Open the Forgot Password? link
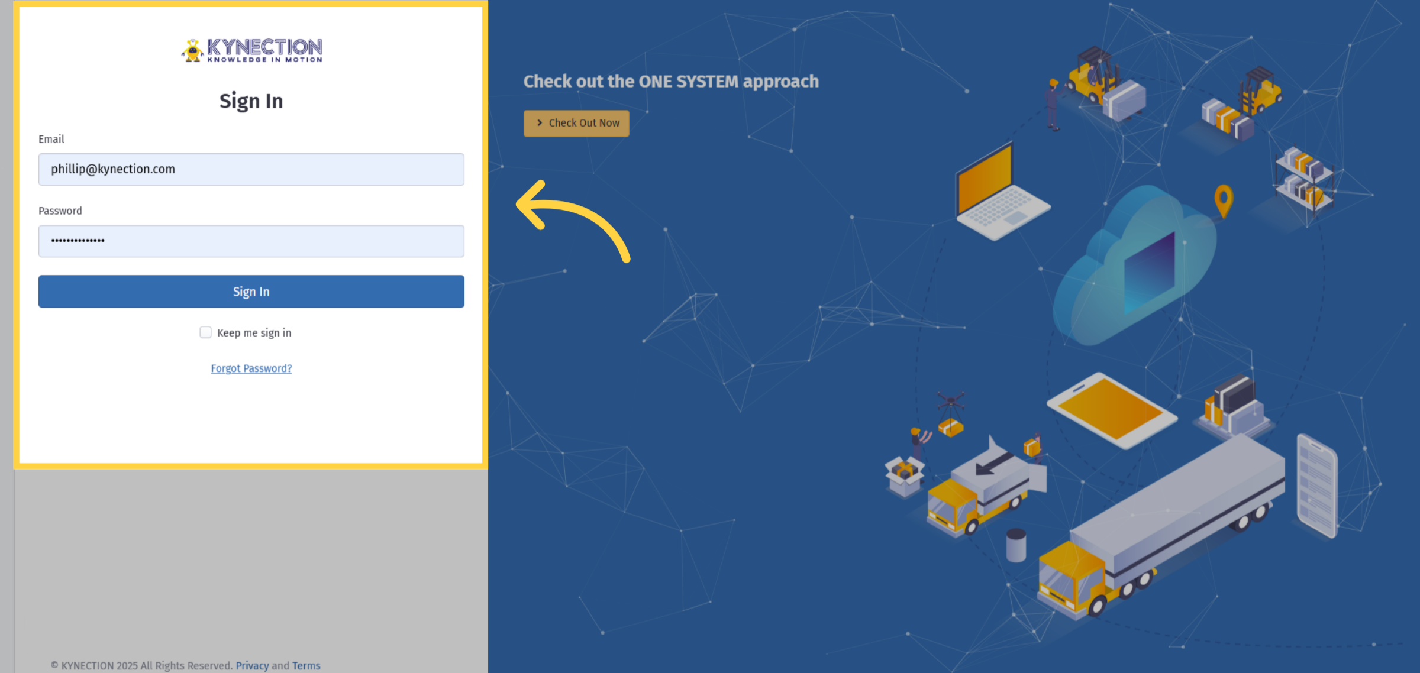1420x673 pixels. click(x=251, y=368)
